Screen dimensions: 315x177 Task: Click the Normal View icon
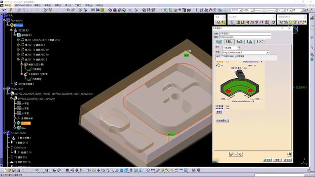(x=117, y=171)
